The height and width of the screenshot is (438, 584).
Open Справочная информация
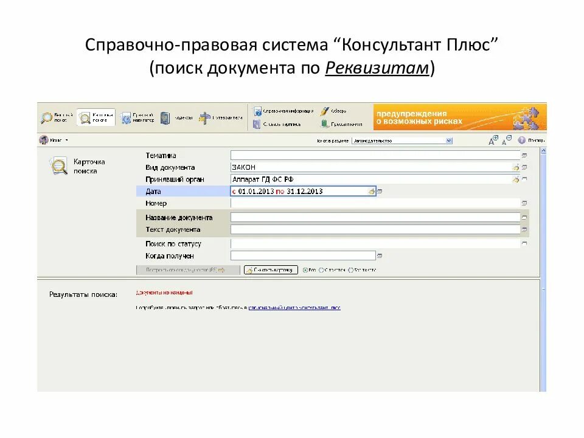click(283, 111)
